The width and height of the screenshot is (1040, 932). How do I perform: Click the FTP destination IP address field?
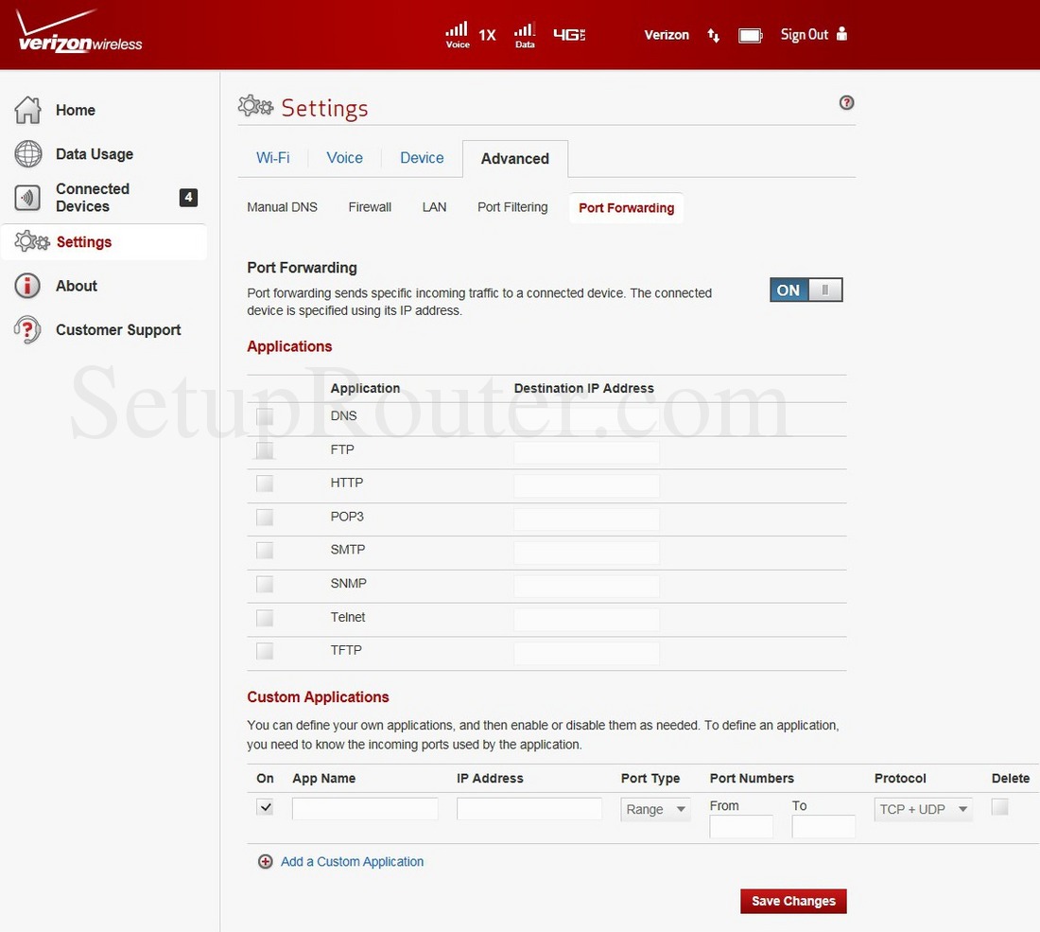[586, 452]
